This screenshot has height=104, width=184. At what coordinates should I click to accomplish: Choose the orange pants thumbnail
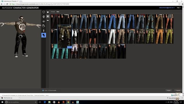pyautogui.click(x=160, y=36)
